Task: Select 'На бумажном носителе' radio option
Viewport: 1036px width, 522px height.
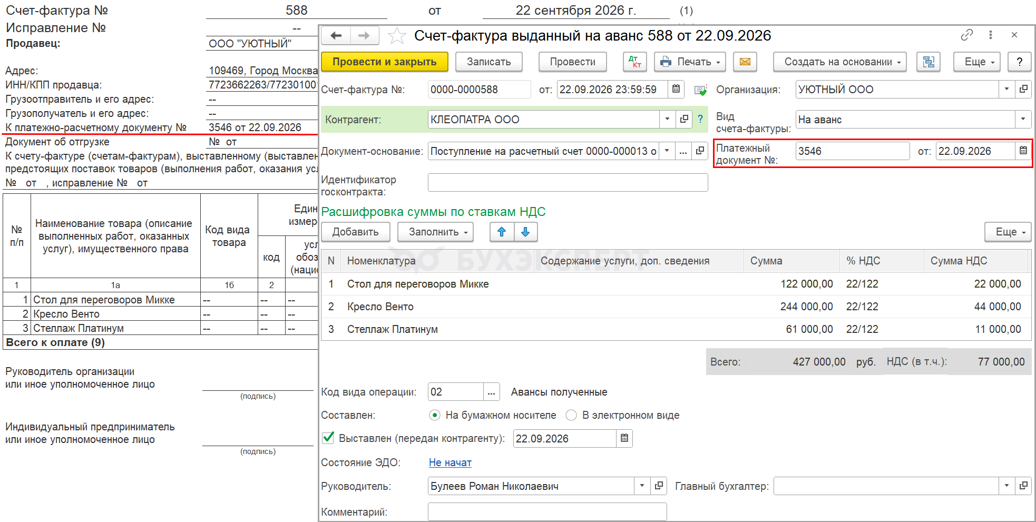Action: click(435, 415)
